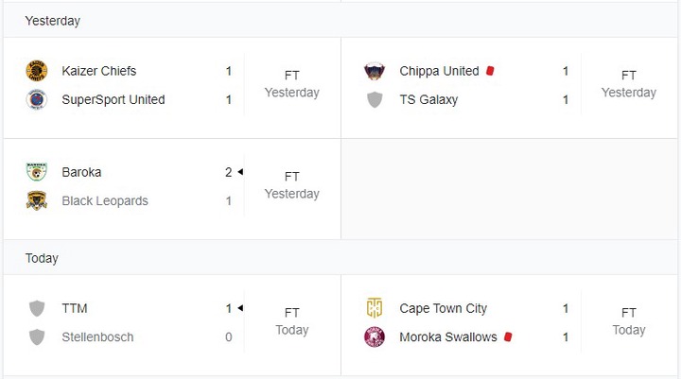Image resolution: width=681 pixels, height=379 pixels.
Task: Click the Kaizer Chiefs team logo
Action: 37,71
